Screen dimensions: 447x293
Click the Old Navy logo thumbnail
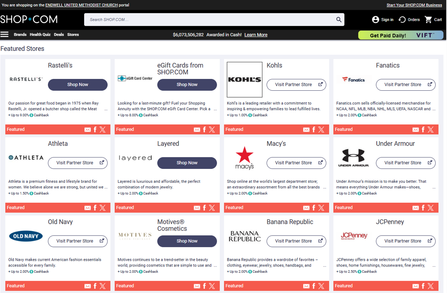pos(26,236)
